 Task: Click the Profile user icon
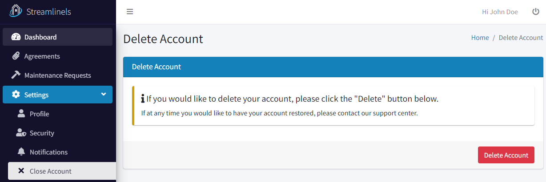point(21,114)
